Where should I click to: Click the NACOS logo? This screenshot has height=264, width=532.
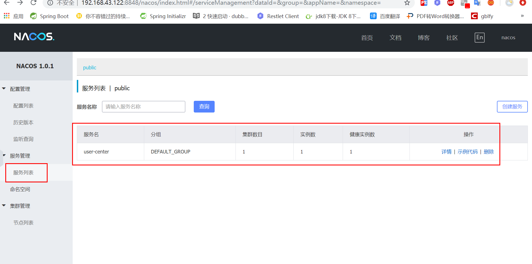pos(34,37)
